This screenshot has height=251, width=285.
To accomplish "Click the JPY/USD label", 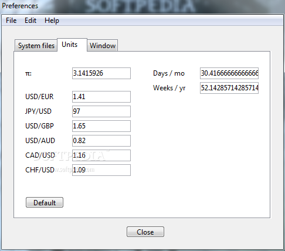I will click(38, 111).
